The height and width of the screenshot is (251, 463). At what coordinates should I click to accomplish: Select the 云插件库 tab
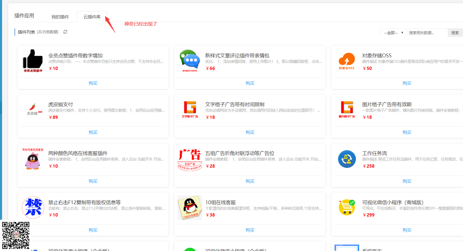(92, 17)
